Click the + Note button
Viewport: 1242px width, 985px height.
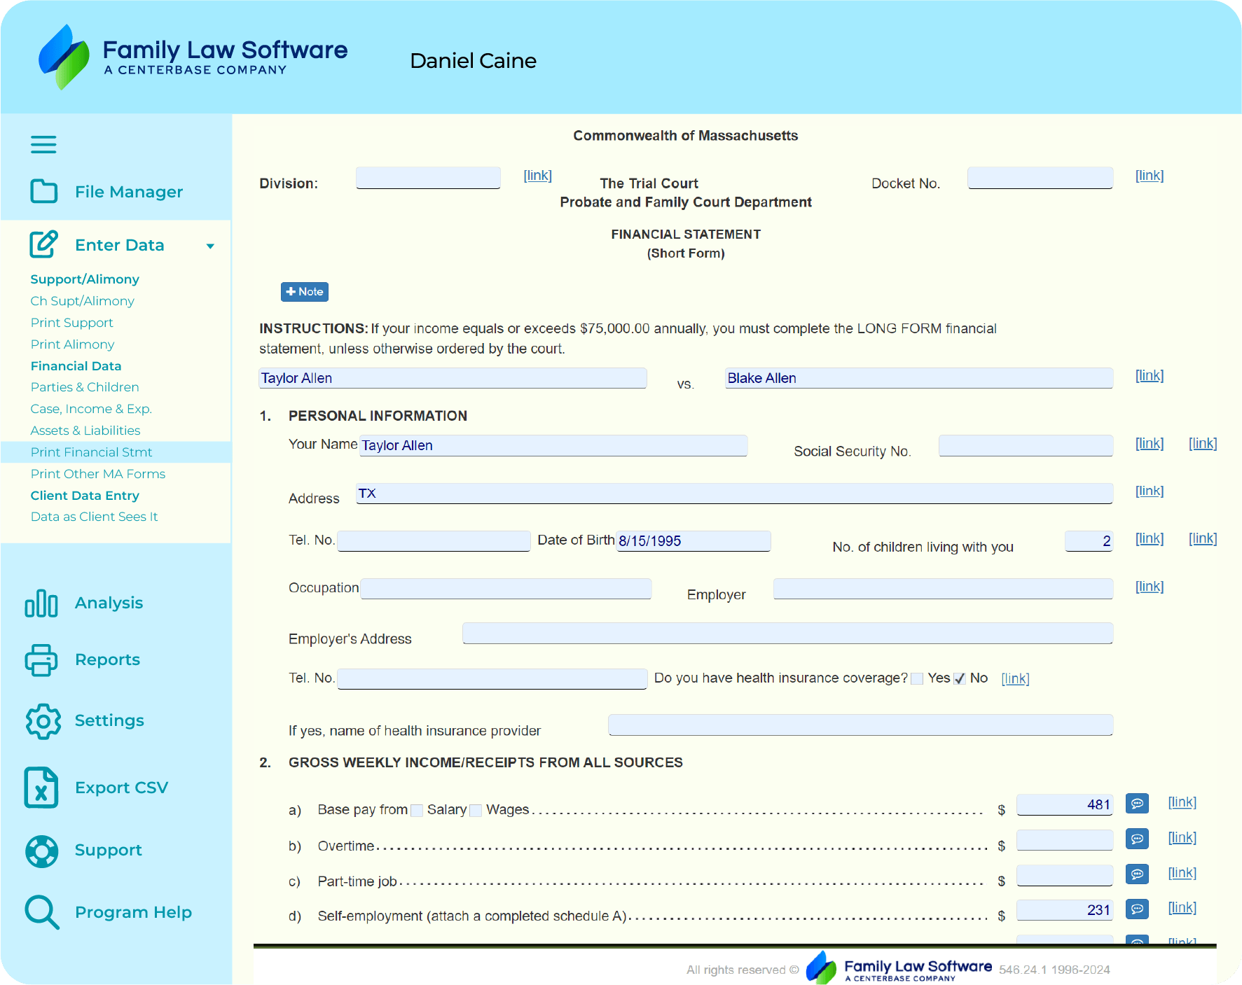click(x=305, y=292)
